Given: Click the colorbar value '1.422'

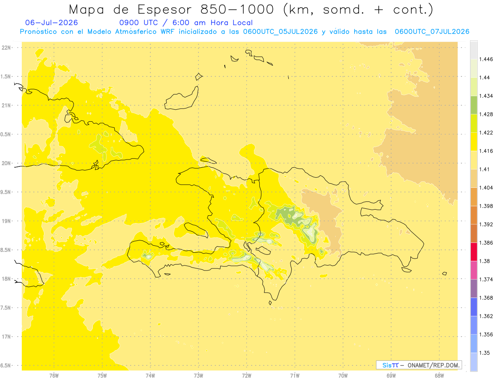Looking at the screenshot, I should 486,133.
